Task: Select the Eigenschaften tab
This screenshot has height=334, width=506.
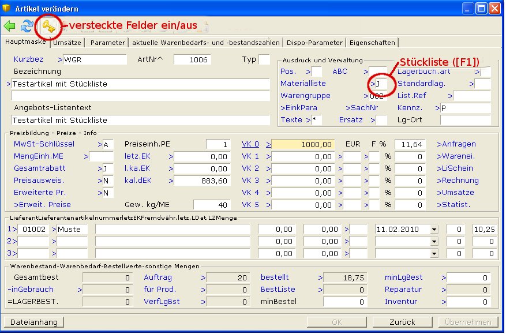Action: pos(372,43)
